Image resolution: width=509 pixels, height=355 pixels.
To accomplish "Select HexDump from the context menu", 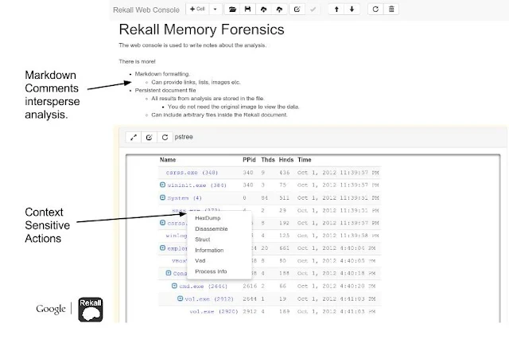I will [208, 218].
